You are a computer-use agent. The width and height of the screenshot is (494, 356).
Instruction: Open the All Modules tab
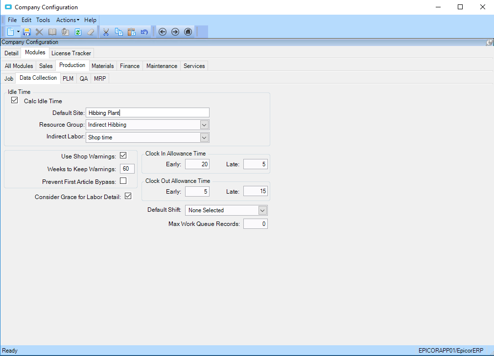(x=19, y=66)
